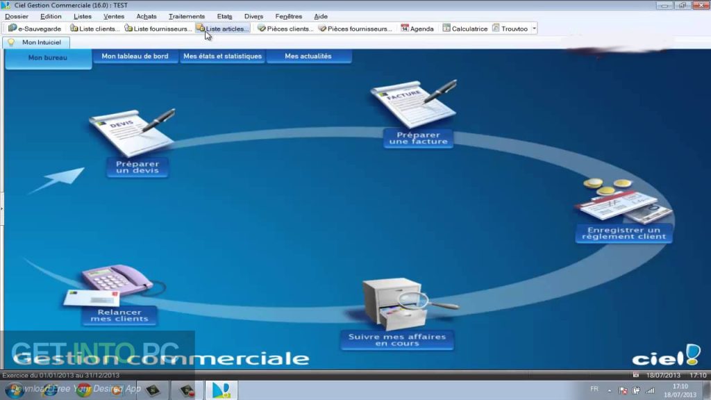Click Enregistrer un règlement client label

click(624, 233)
